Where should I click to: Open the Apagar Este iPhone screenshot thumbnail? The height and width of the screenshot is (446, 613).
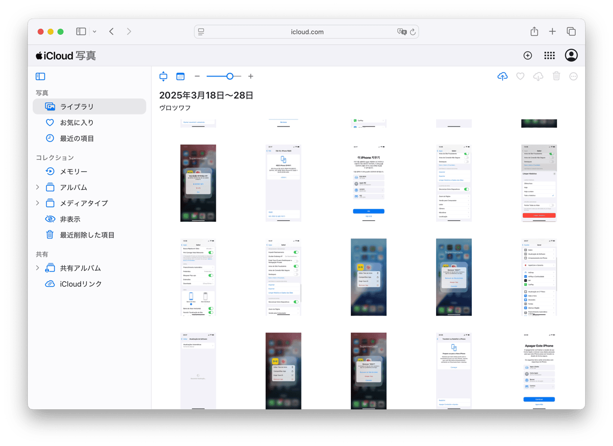coord(539,371)
